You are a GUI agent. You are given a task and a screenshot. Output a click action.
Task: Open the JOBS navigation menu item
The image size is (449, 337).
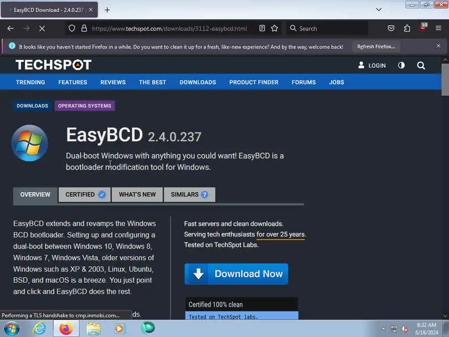tap(336, 82)
